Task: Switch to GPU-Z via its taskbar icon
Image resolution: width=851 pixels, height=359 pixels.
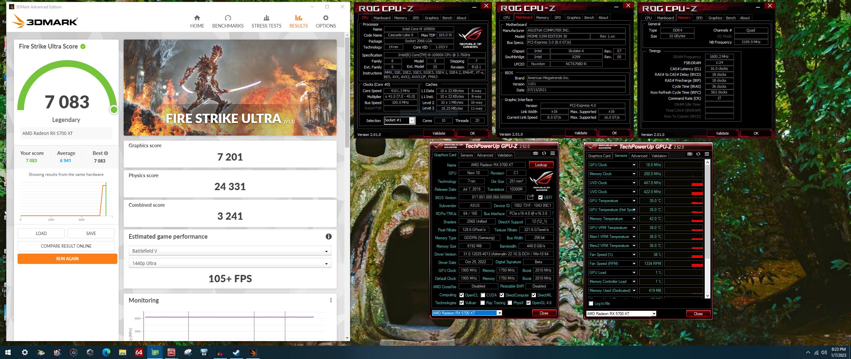Action: [155, 352]
